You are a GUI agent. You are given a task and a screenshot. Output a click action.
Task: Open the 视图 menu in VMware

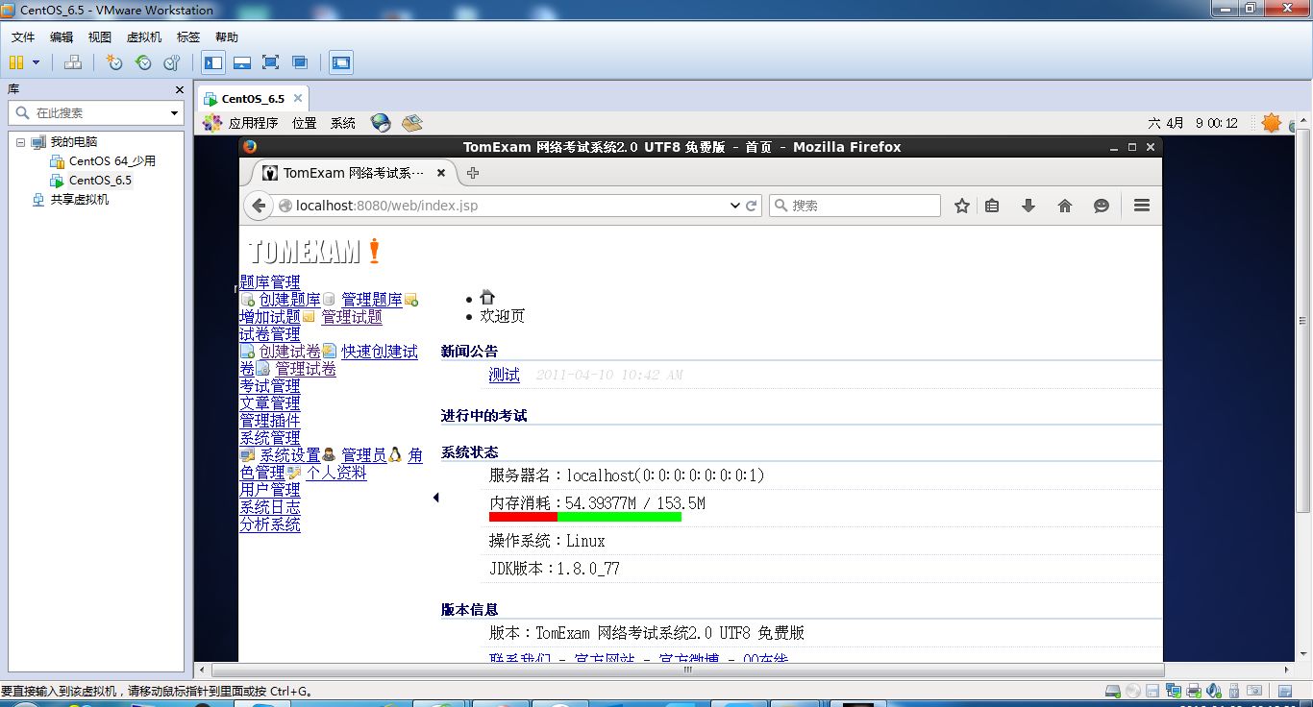100,37
